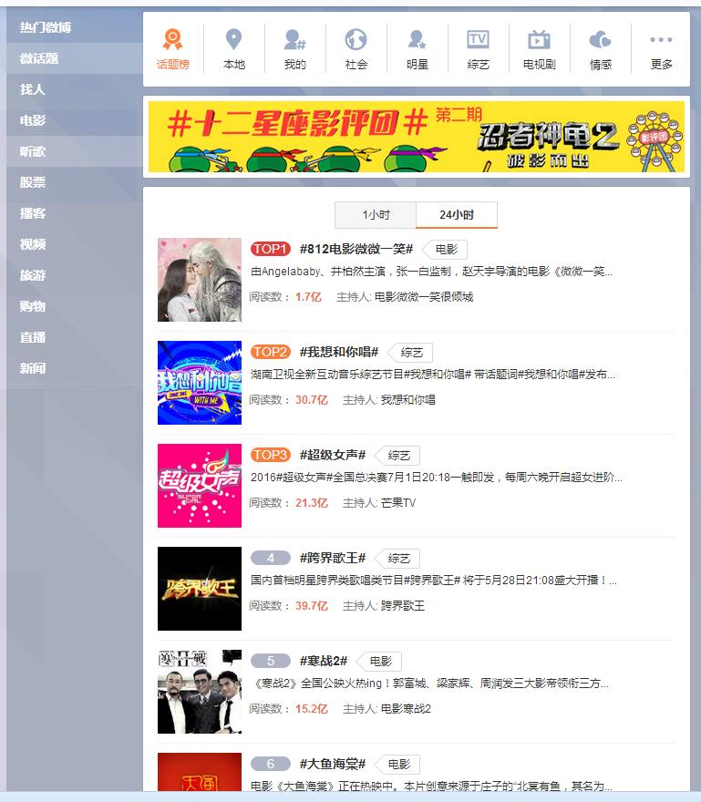This screenshot has height=802, width=701.
Task: Select the 情感 heart cloud icon
Action: [x=600, y=39]
